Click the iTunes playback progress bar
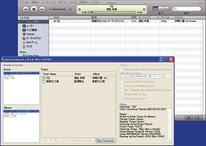The width and height of the screenshot is (206, 146). pyautogui.click(x=112, y=12)
